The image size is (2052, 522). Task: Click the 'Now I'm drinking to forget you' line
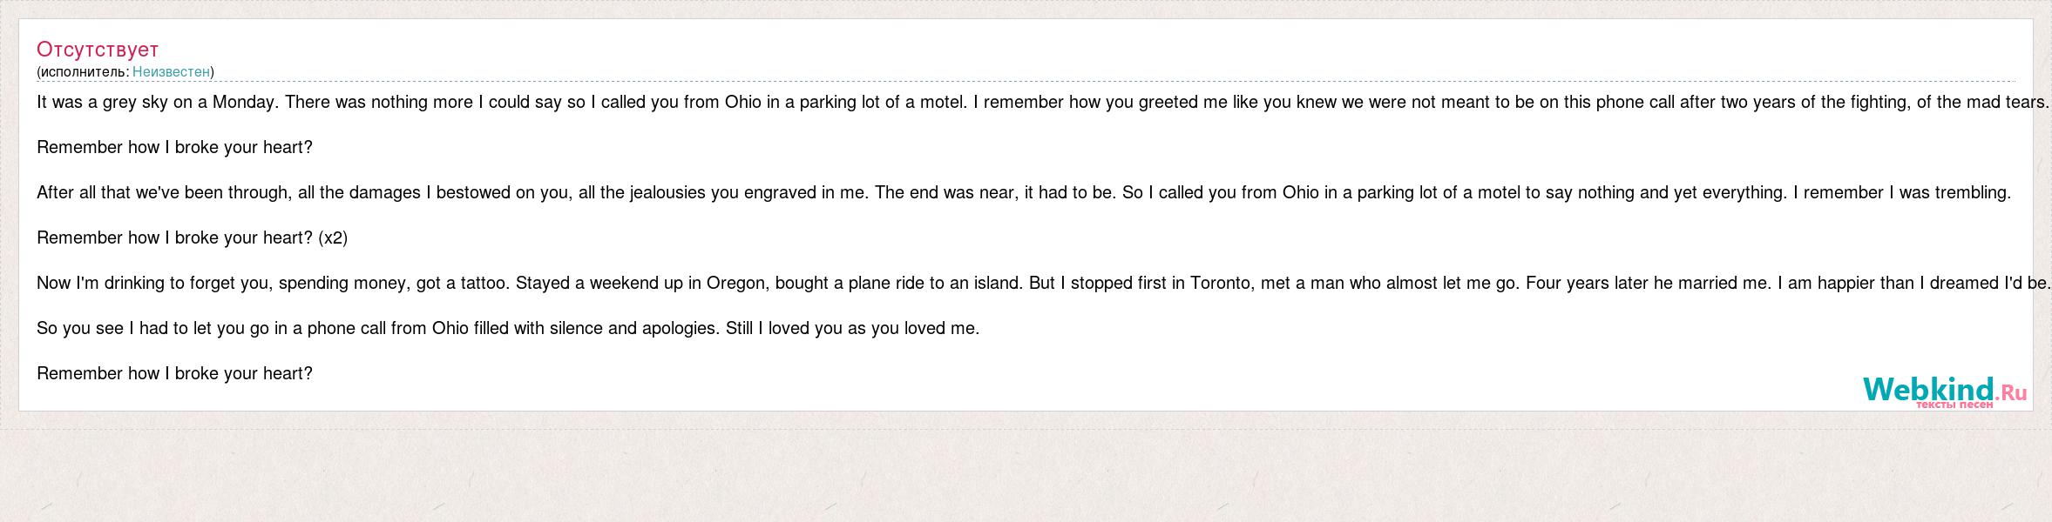1043,283
